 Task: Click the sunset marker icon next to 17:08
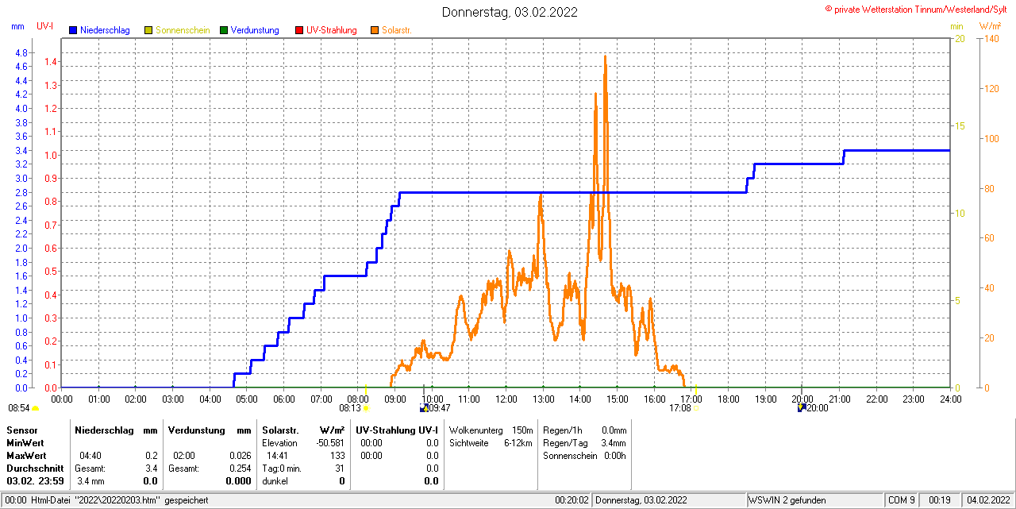[696, 408]
